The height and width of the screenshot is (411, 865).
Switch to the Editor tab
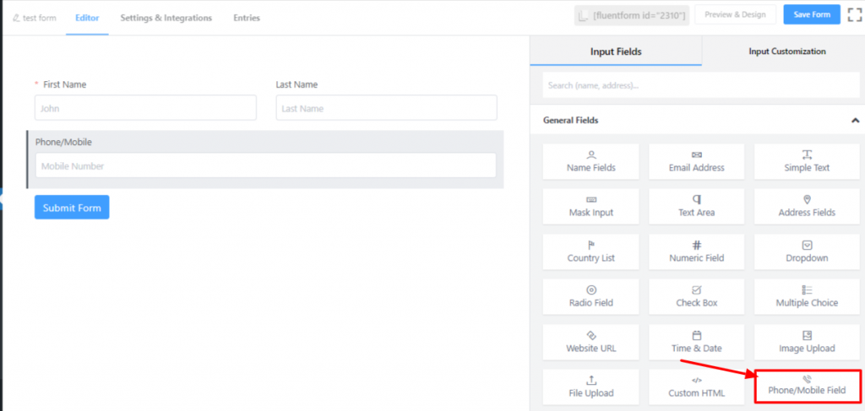tap(87, 18)
